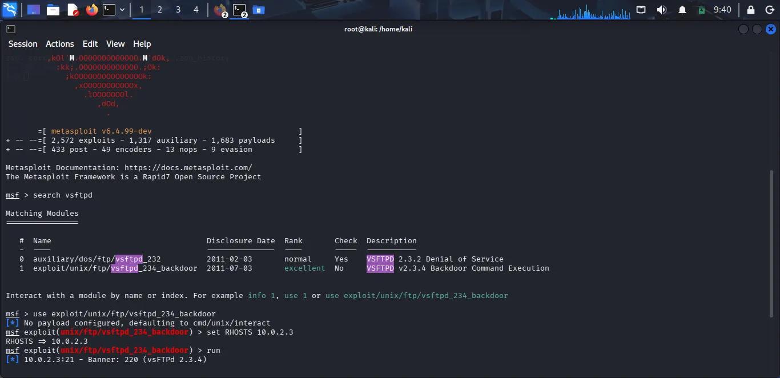Minimize the terminal window
The image size is (780, 378).
tap(743, 29)
